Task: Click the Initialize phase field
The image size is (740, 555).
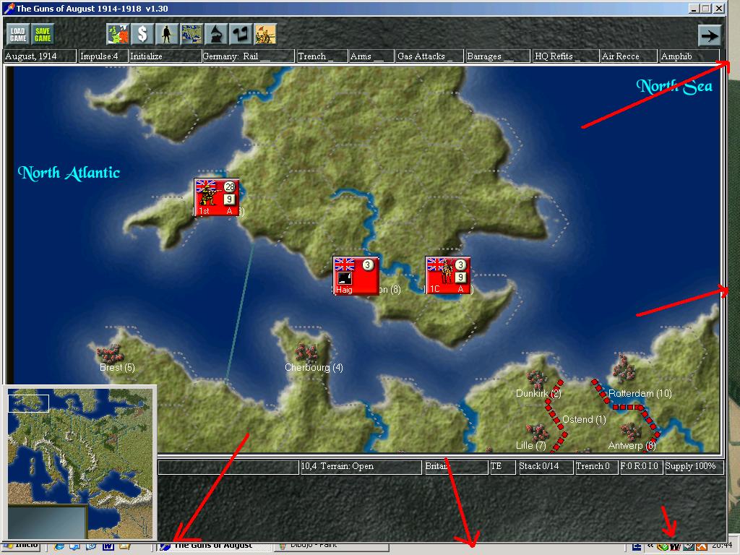Action: [165, 56]
